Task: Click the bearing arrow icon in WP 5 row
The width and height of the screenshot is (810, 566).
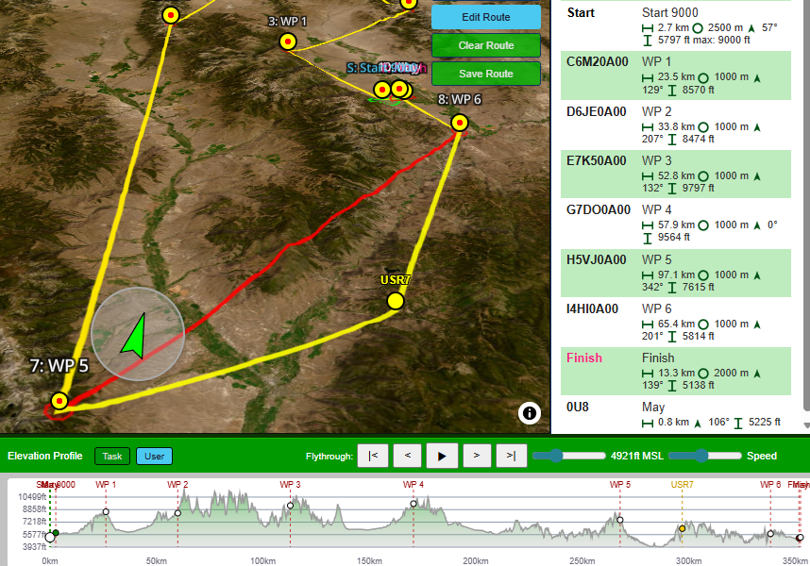Action: (x=757, y=276)
